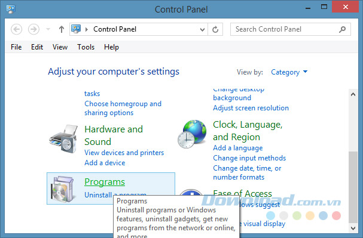Open the View by Category dropdown
This screenshot has width=363, height=238.
click(x=289, y=72)
